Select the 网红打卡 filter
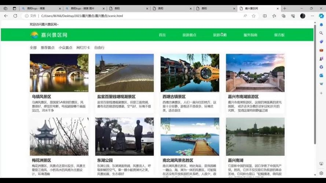 83,48
